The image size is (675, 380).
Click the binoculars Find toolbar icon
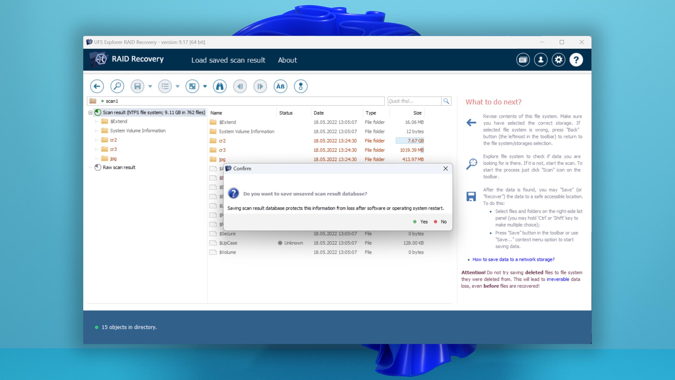tap(220, 86)
